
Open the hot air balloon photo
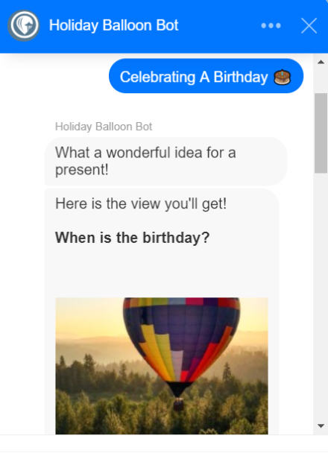point(162,366)
